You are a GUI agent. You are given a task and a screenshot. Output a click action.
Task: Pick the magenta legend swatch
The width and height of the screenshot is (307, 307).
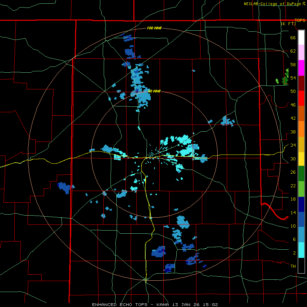pos(301,68)
